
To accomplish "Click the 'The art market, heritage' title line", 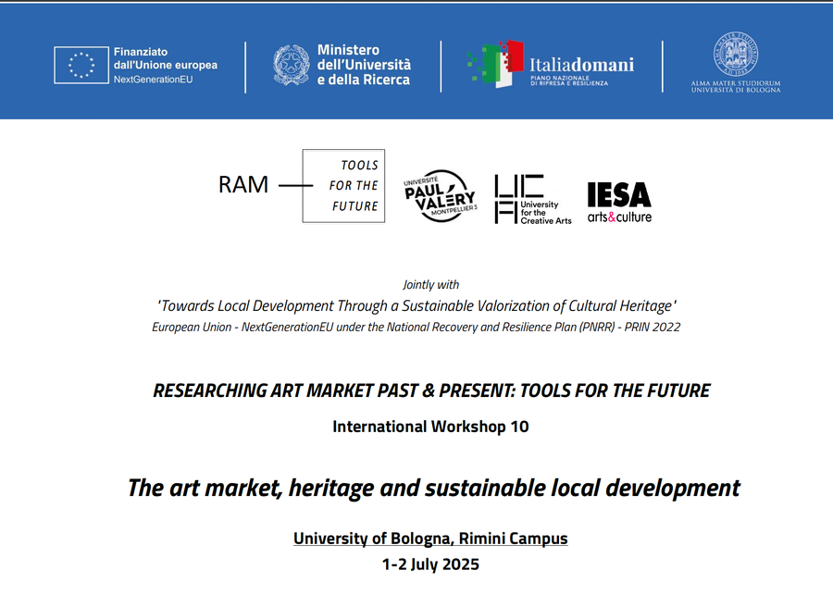I will pyautogui.click(x=433, y=488).
